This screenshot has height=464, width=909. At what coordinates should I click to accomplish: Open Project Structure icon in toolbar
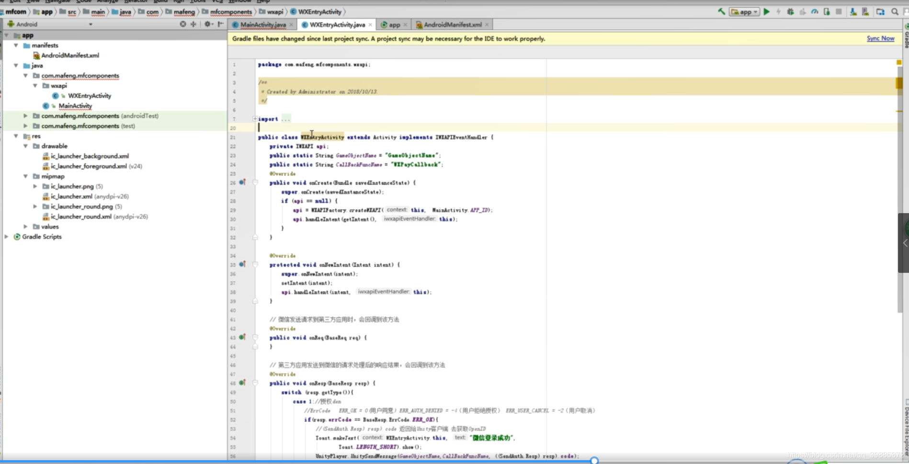[880, 11]
